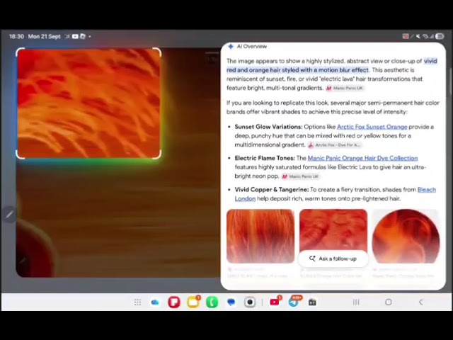Open the green Phone app
Image resolution: width=453 pixels, height=340 pixels.
pyautogui.click(x=212, y=302)
